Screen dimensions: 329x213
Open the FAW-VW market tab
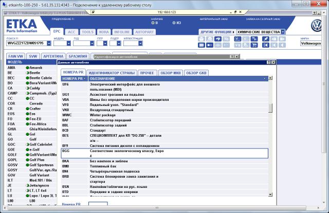[x=15, y=56]
